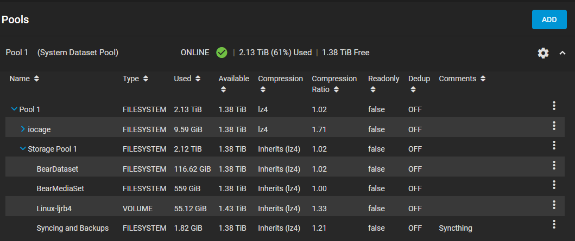Open three-dot menu for BearDataset
575x241 pixels.
coord(554,165)
